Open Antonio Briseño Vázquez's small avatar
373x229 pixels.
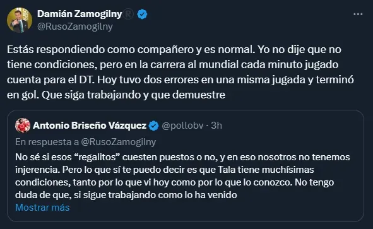pos(23,126)
